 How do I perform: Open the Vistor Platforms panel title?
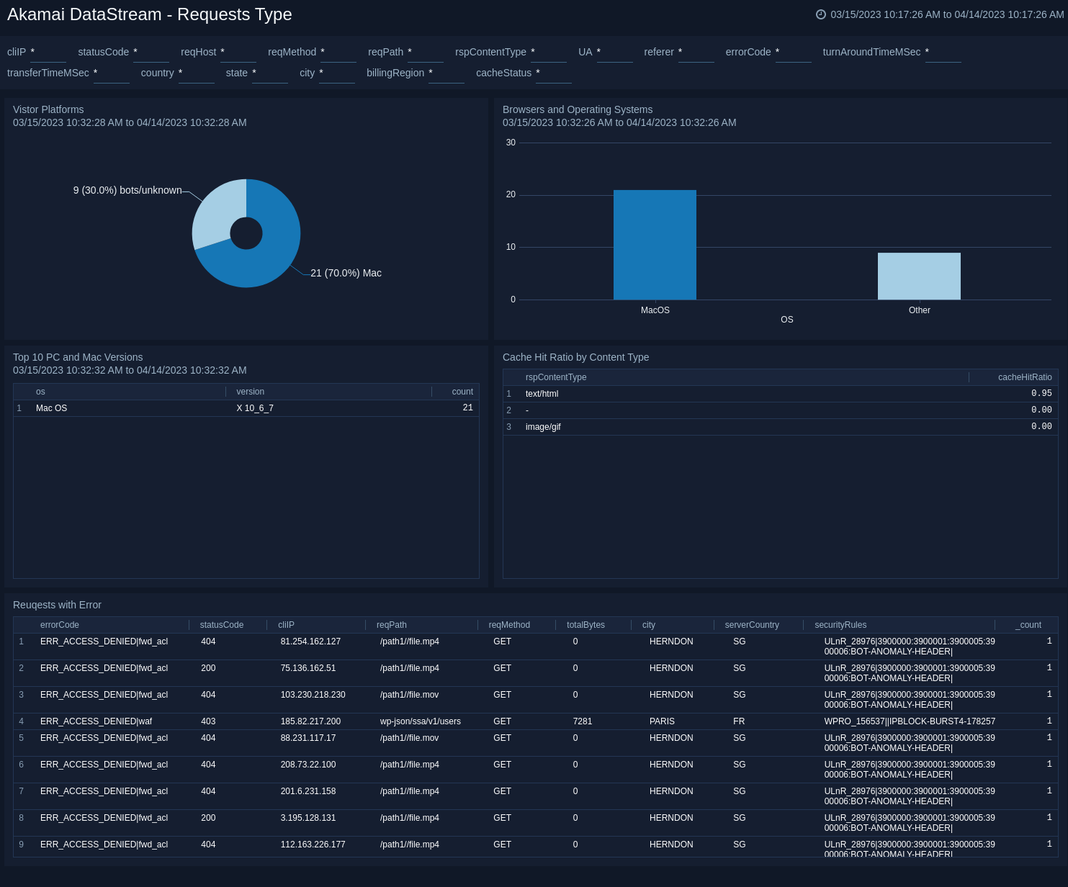48,109
